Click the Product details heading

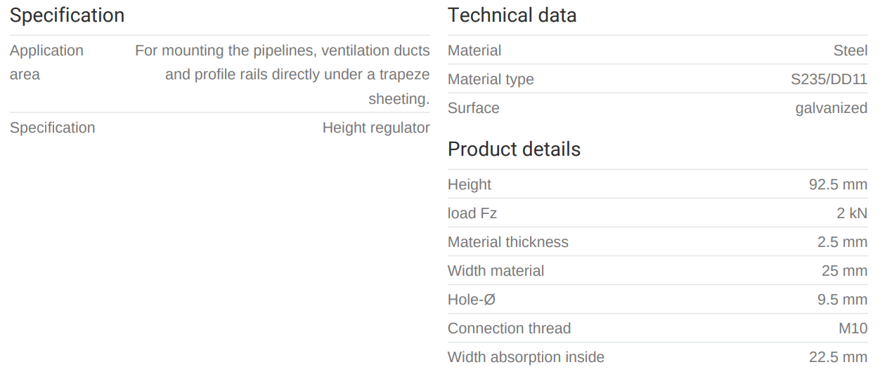click(514, 149)
